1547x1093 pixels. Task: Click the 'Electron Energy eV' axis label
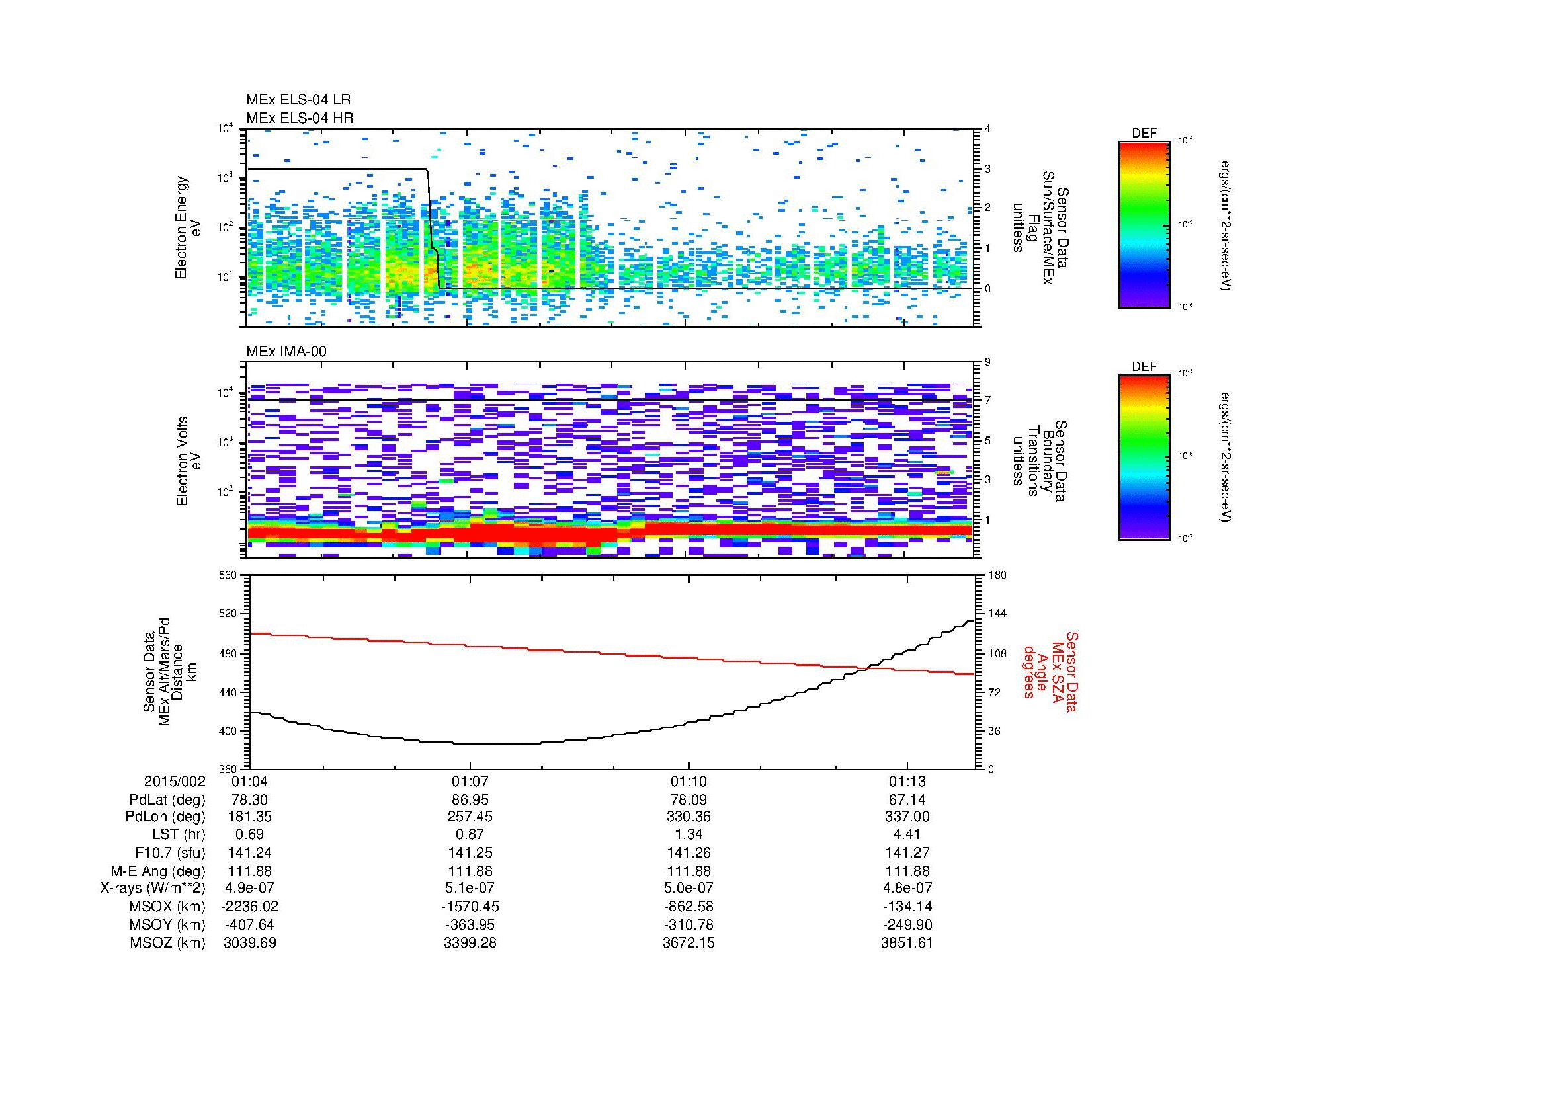coord(188,227)
